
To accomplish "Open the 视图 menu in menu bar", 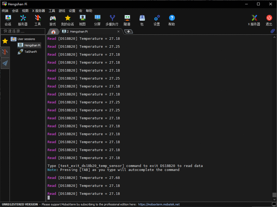I will 25,11.
